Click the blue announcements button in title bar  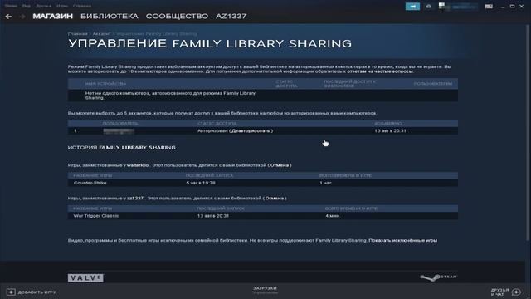pyautogui.click(x=412, y=7)
